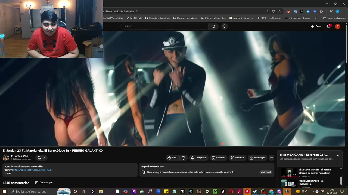Open the media control toolbar icon
This screenshot has width=348, height=195.
tap(331, 11)
